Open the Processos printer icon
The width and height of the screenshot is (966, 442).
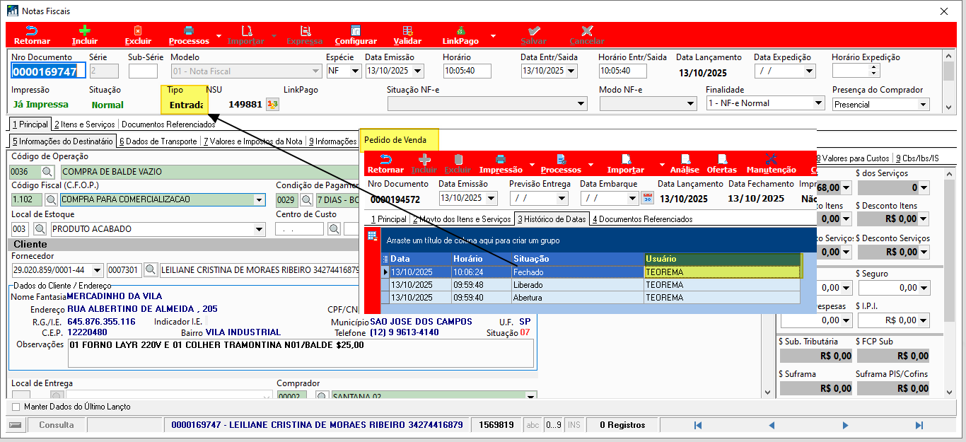(x=189, y=31)
